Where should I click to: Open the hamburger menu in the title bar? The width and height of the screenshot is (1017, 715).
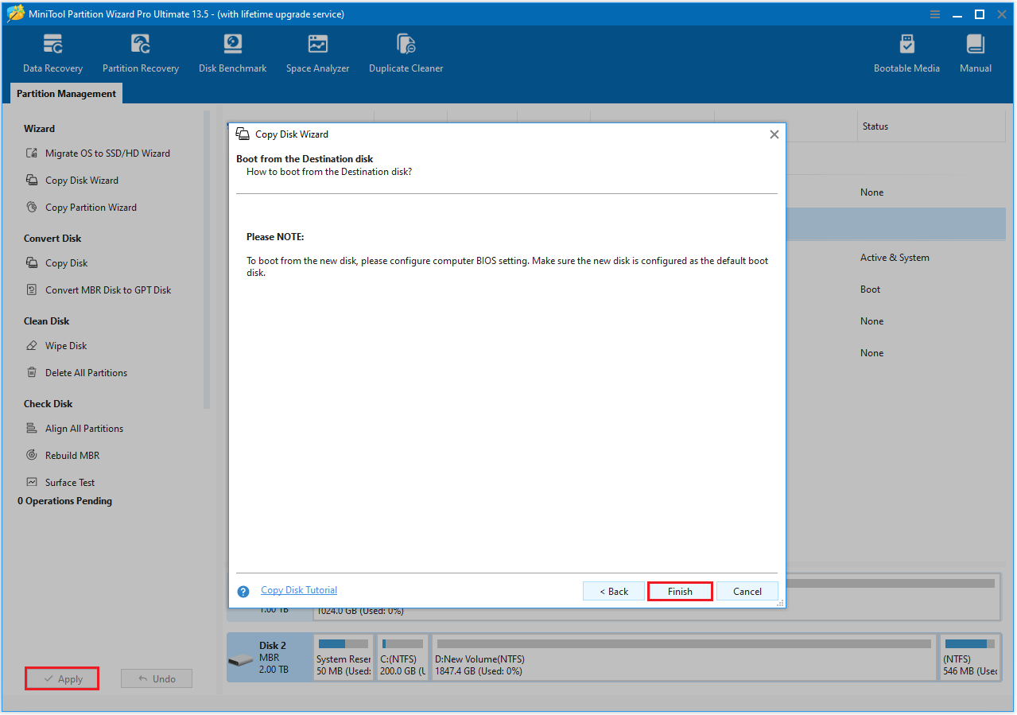[934, 14]
